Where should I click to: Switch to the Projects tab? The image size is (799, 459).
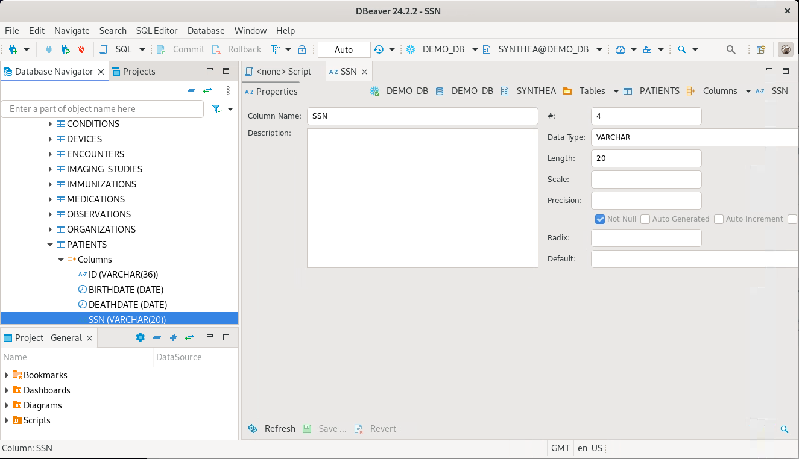(134, 72)
